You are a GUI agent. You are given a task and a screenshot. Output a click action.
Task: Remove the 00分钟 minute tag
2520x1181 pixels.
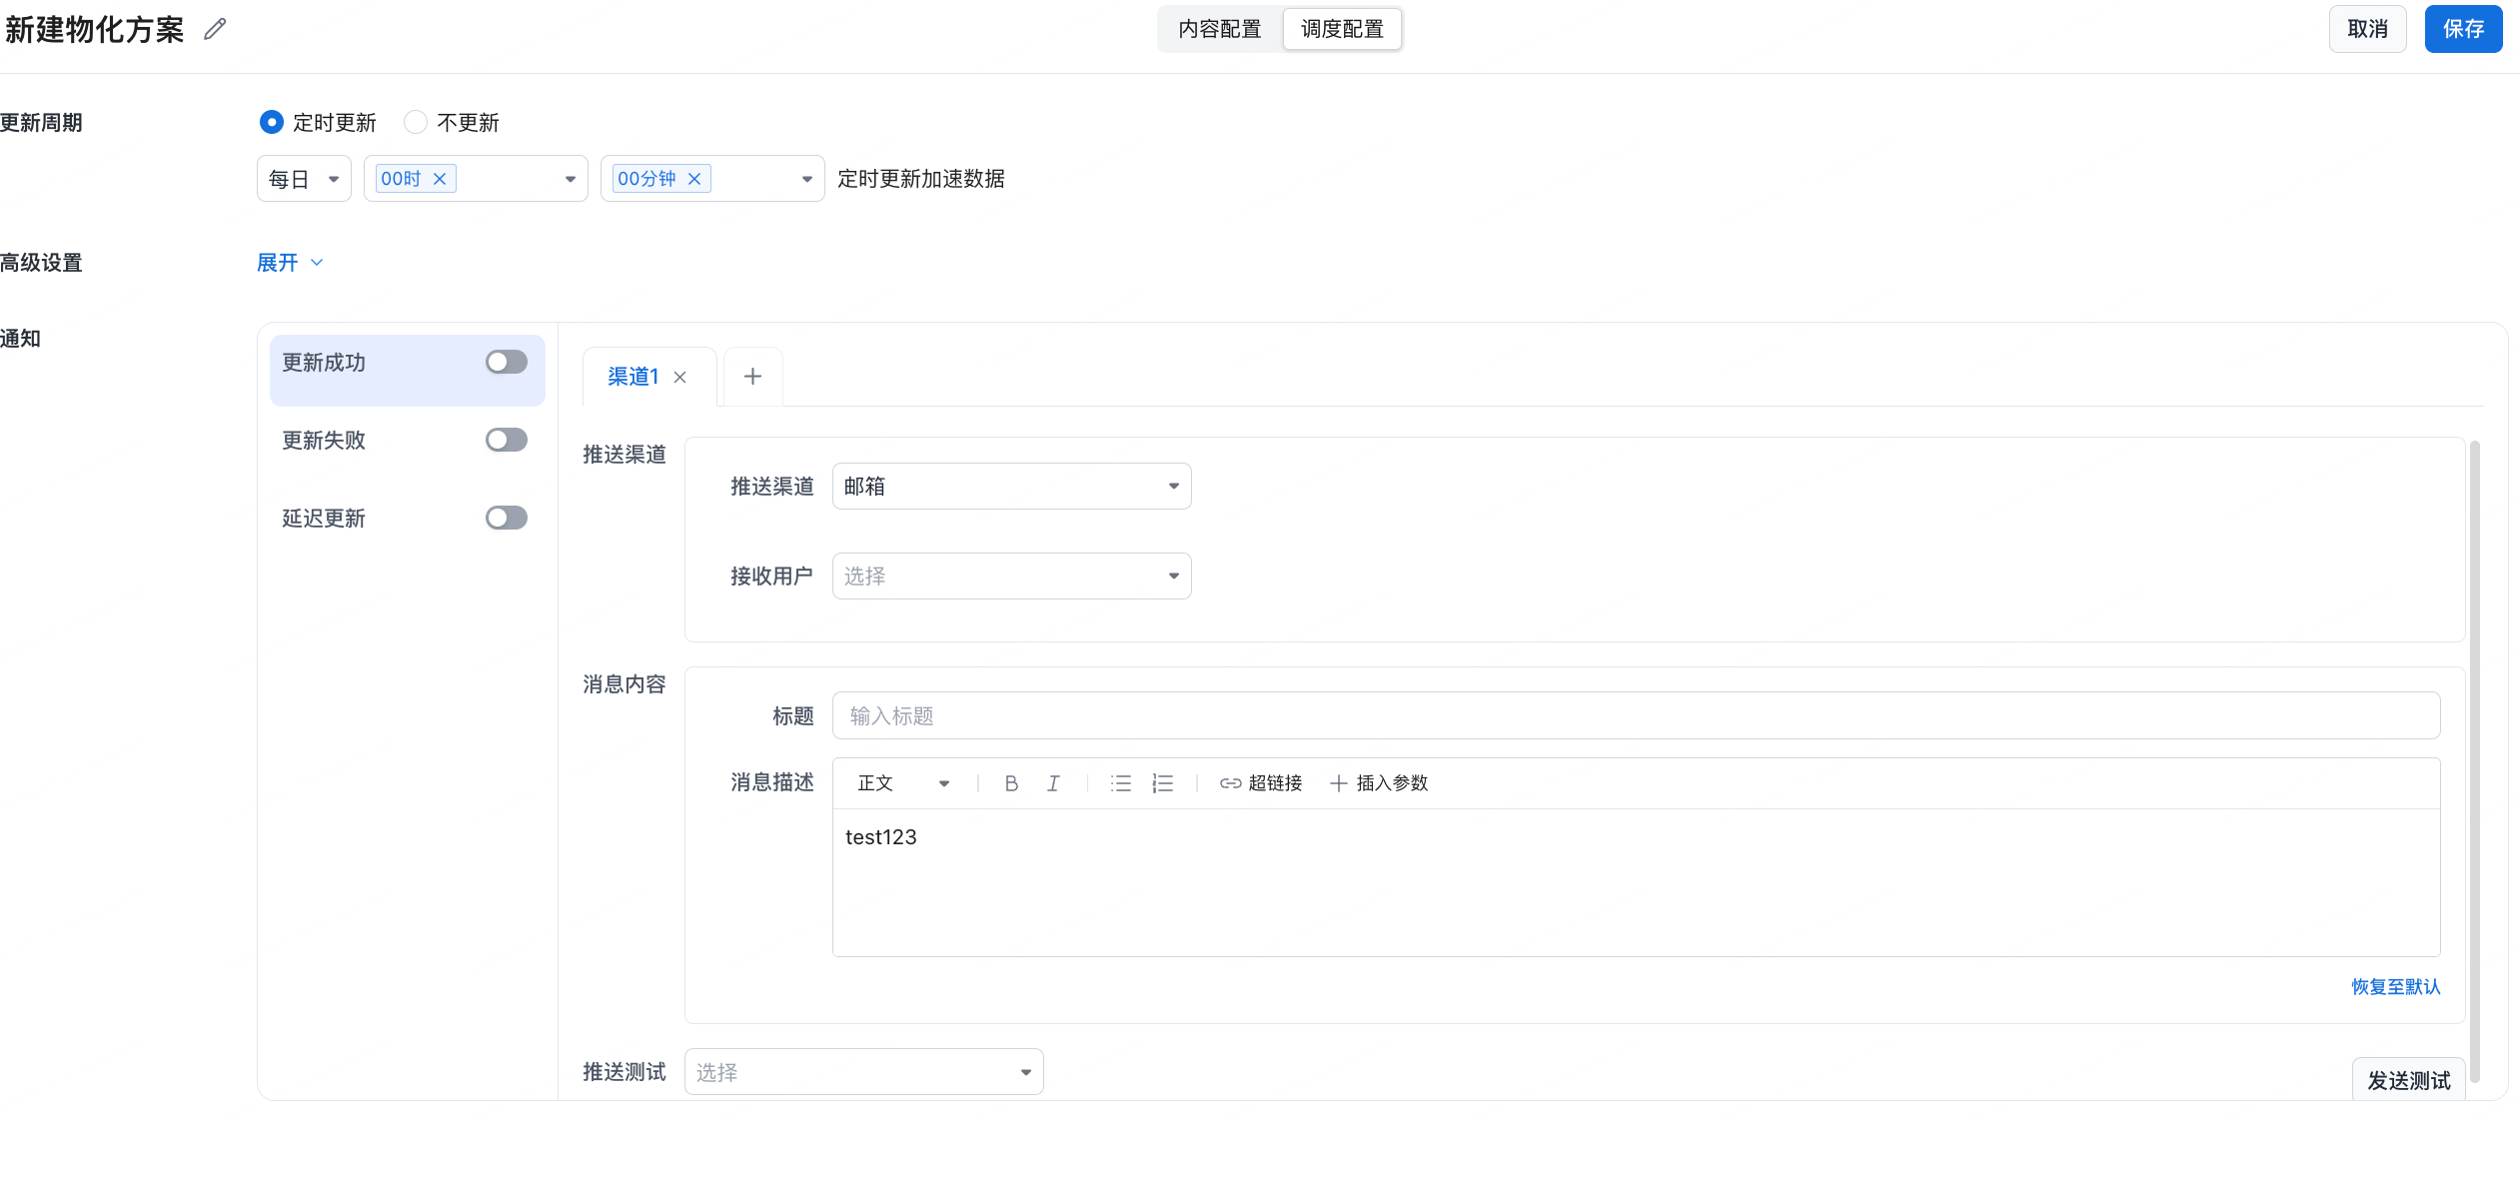(x=694, y=179)
